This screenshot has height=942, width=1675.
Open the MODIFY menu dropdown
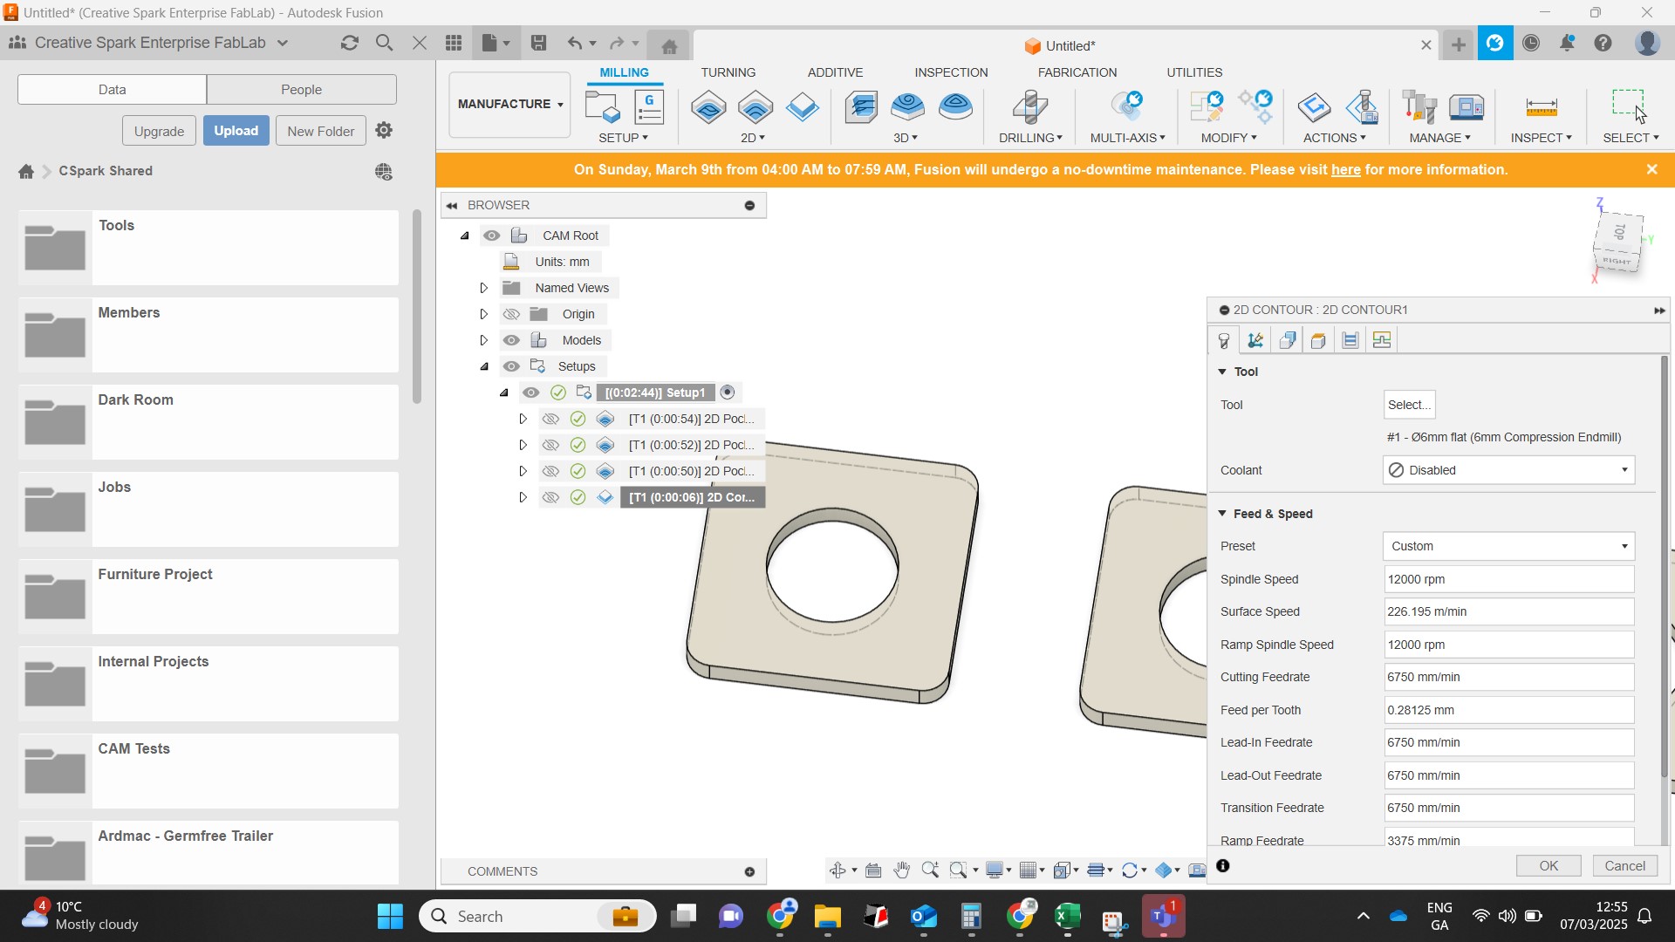point(1228,138)
